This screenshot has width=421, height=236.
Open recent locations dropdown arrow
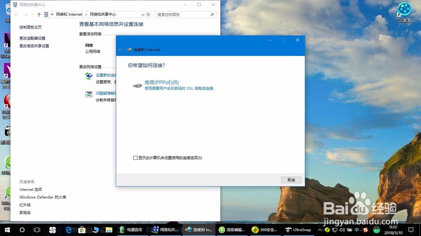point(32,14)
